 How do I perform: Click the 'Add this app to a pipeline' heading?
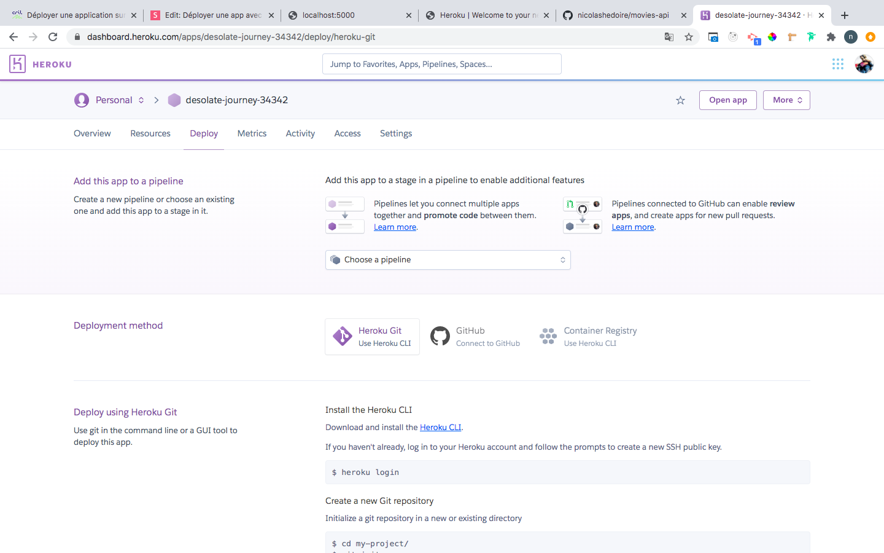pyautogui.click(x=128, y=181)
